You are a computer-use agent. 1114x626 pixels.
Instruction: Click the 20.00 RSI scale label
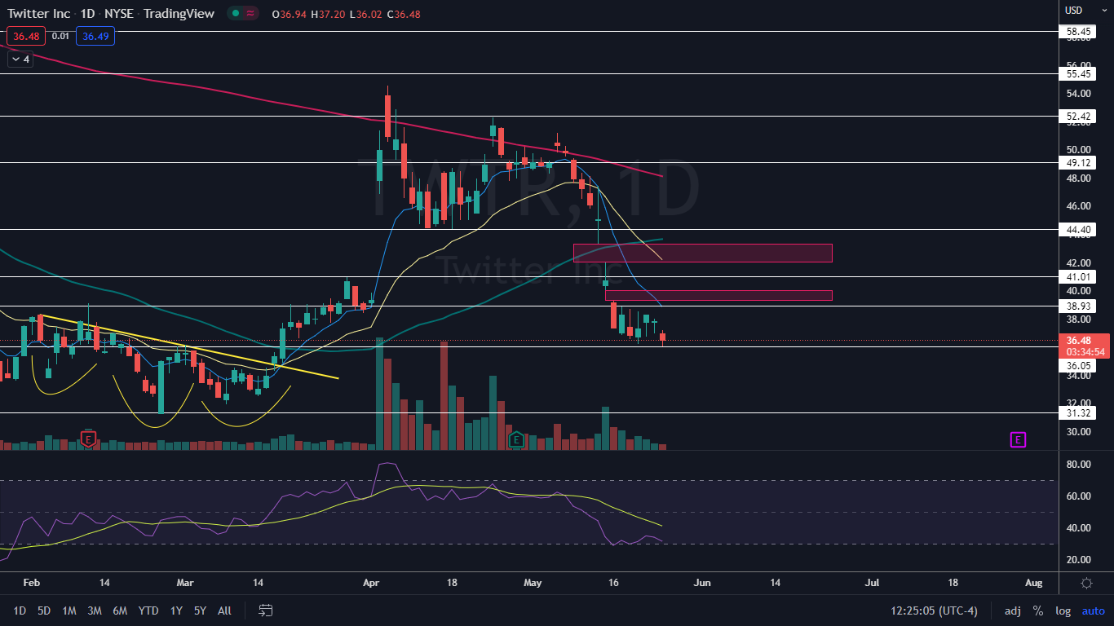point(1078,560)
